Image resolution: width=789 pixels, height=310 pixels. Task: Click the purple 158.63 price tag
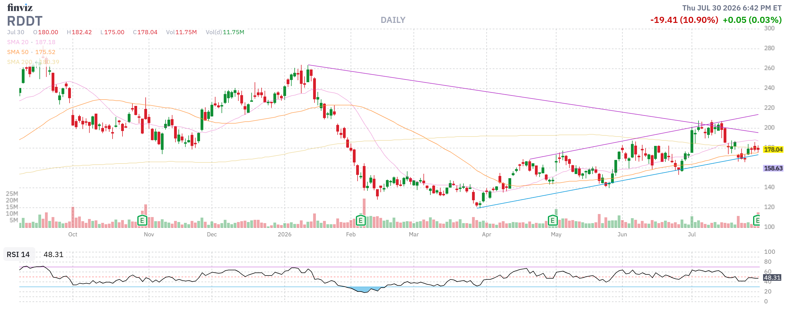click(773, 168)
